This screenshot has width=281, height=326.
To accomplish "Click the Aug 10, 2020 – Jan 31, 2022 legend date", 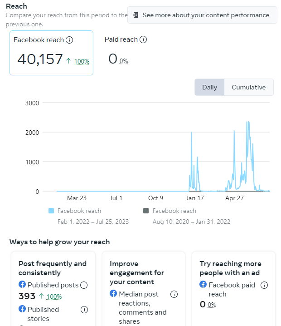I will [191, 222].
